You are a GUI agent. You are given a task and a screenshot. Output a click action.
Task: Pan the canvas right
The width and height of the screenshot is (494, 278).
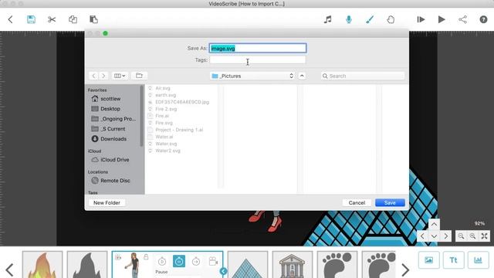(x=446, y=236)
